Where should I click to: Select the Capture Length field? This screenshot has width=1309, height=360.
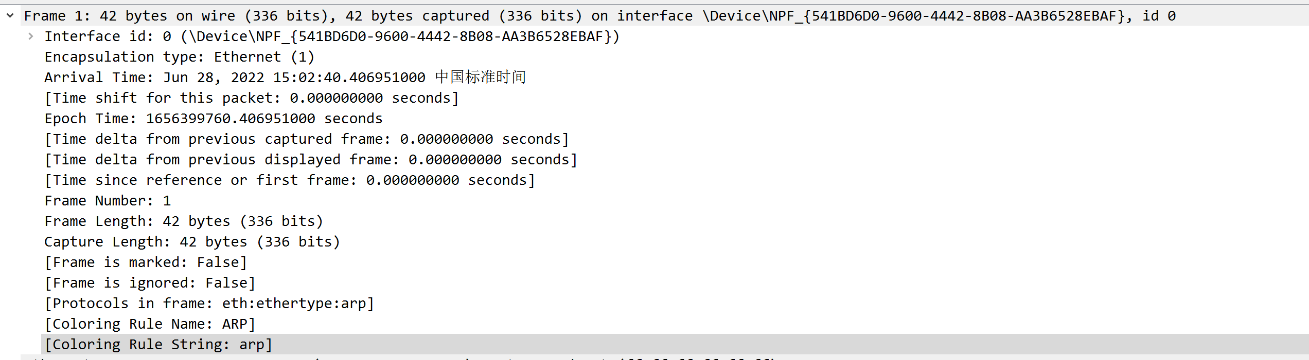191,241
